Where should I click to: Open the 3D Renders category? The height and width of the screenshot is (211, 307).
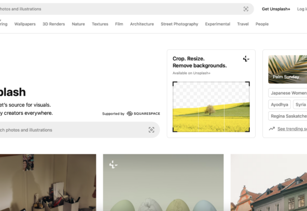point(53,24)
